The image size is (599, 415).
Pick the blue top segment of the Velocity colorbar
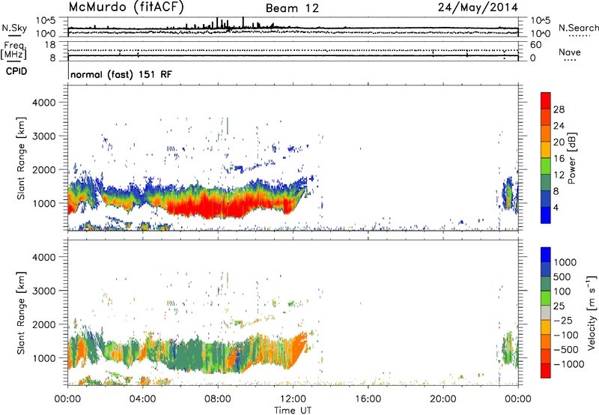(x=546, y=255)
